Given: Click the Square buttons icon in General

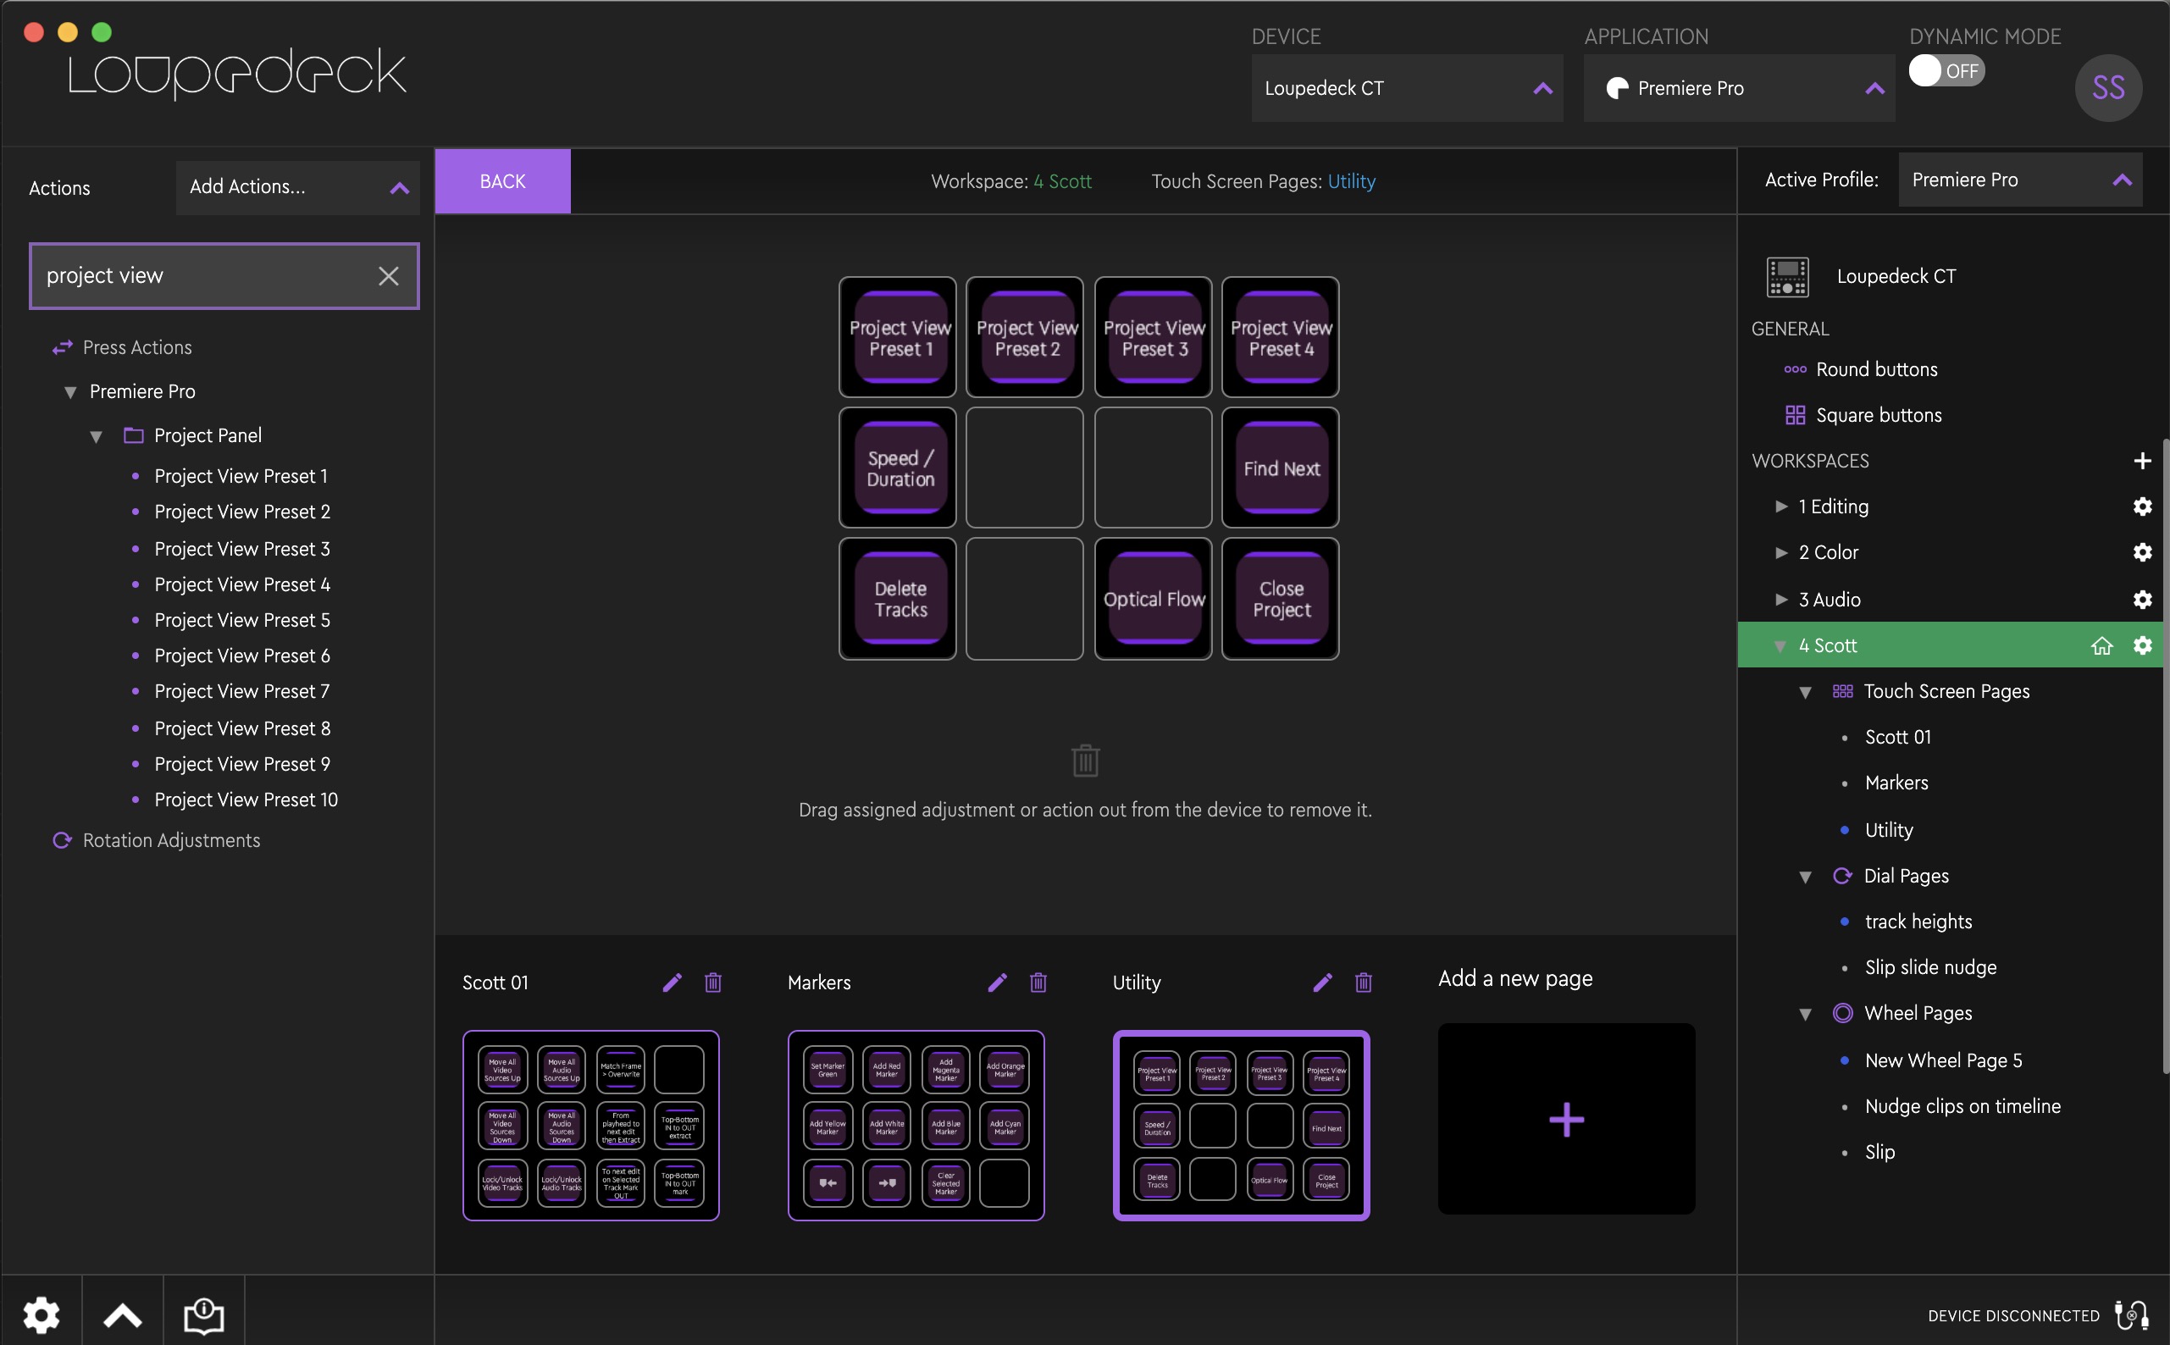Looking at the screenshot, I should 1795,413.
